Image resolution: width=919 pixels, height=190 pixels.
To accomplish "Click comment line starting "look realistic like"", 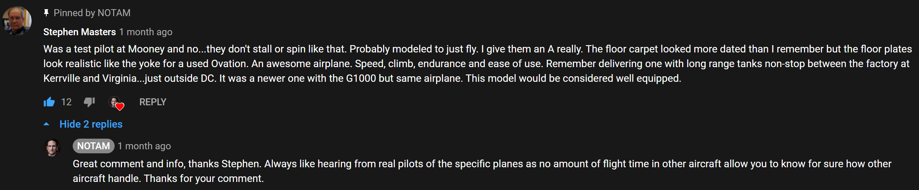I will click(x=476, y=64).
